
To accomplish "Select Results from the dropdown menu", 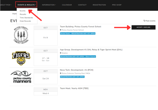I will (23, 14).
